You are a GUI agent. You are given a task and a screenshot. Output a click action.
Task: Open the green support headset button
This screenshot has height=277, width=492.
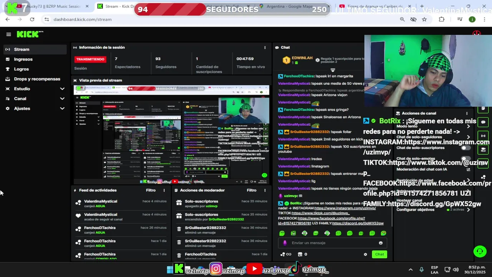coord(480,252)
